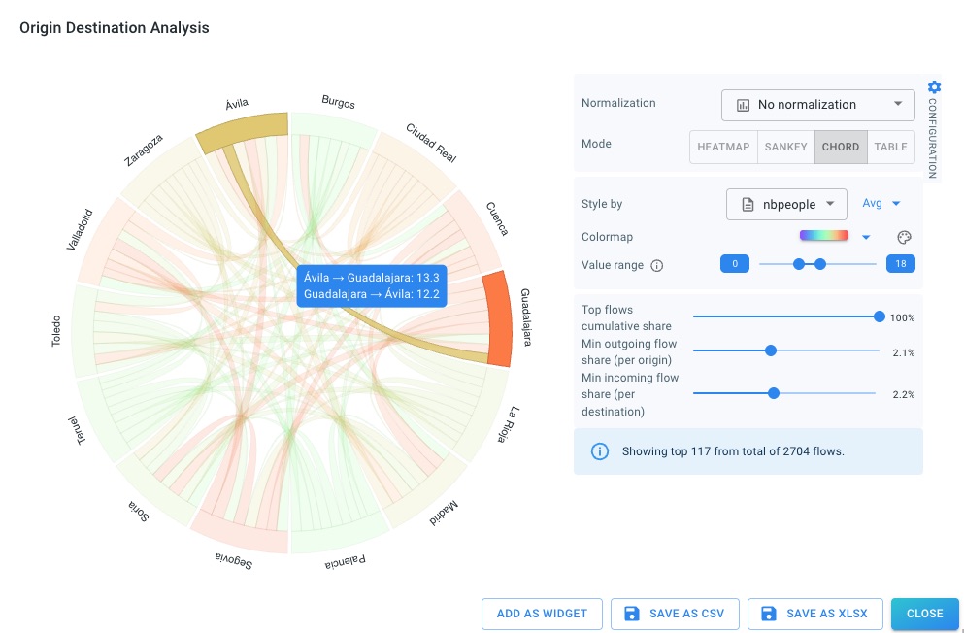This screenshot has width=964, height=633.
Task: Click the Top flows cumulative share slider handle
Action: coord(880,316)
